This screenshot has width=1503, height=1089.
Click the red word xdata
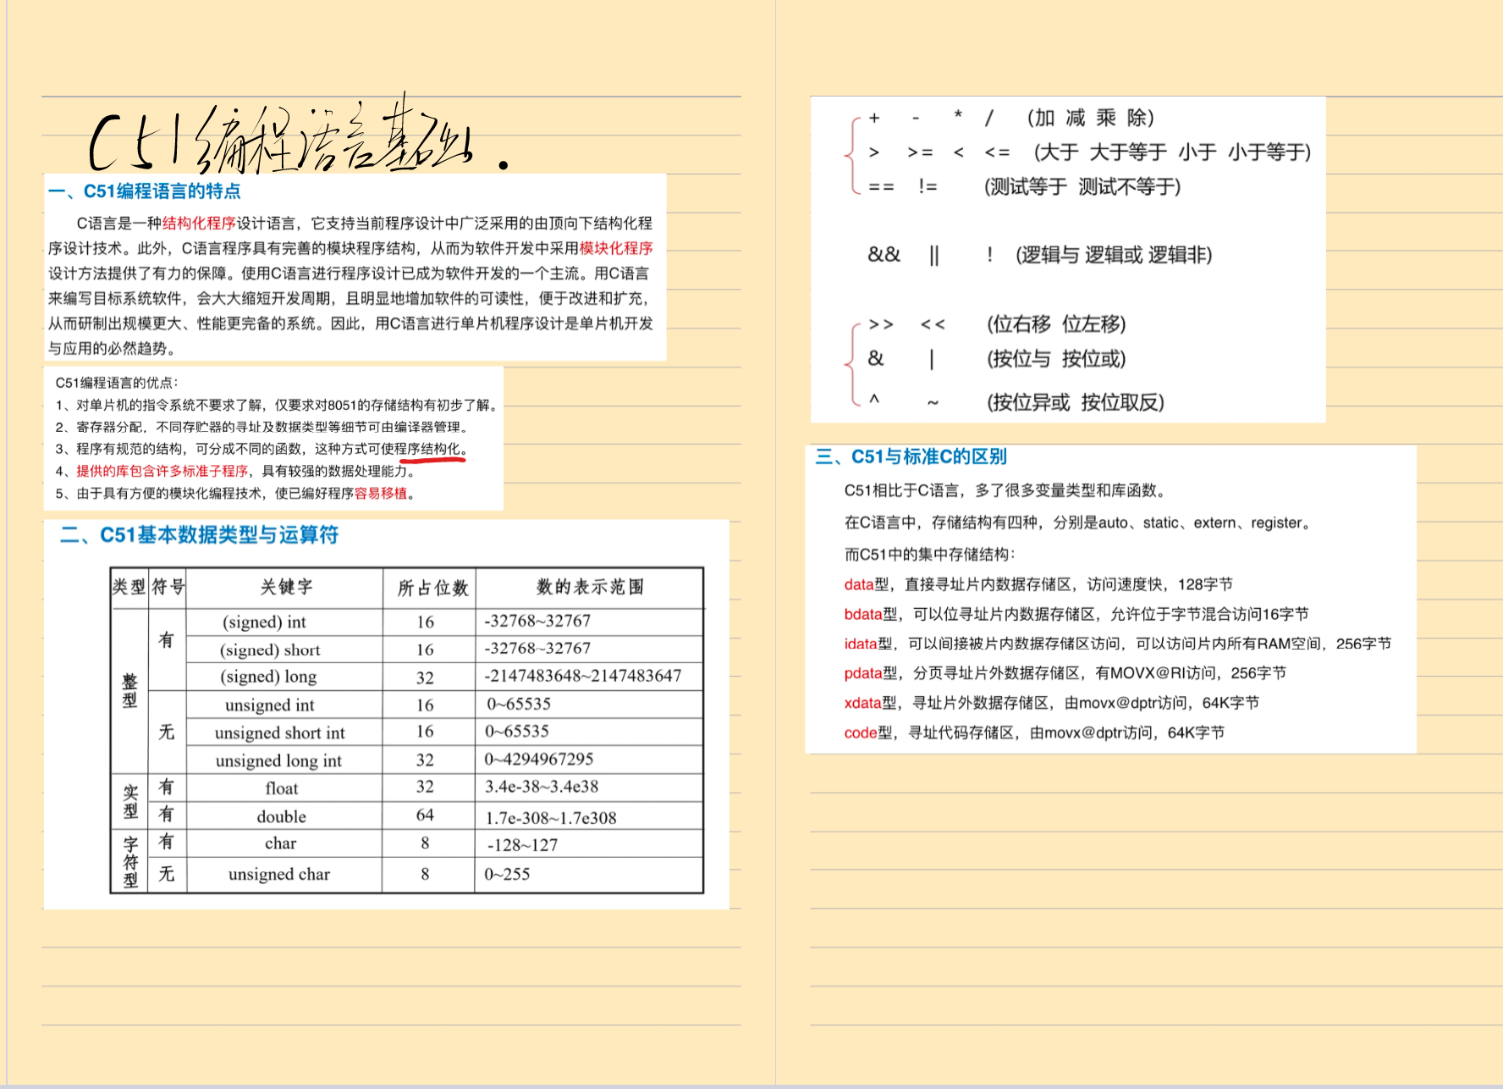(863, 703)
